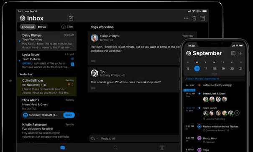The width and height of the screenshot is (253, 152).
Task: Open the Team Lunch event
Action: pos(210,108)
